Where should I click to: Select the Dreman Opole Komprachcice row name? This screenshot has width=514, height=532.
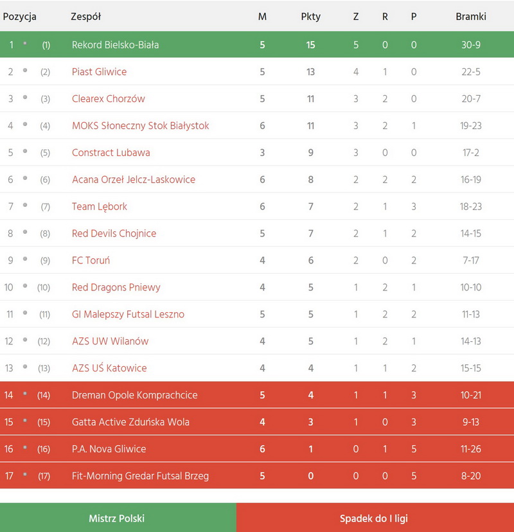click(x=135, y=395)
